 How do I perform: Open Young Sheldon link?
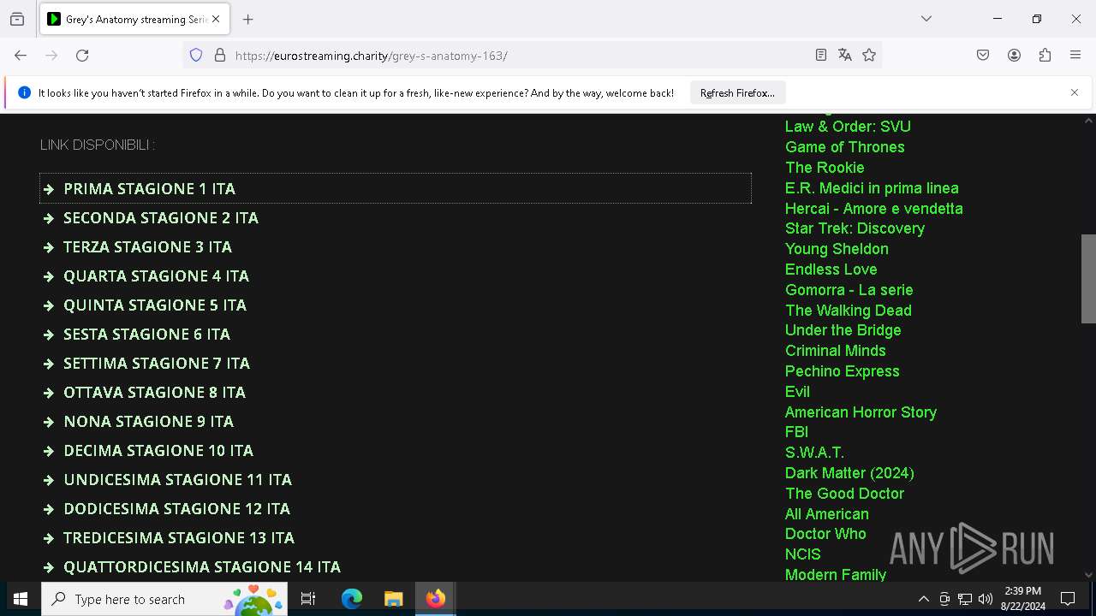(837, 249)
